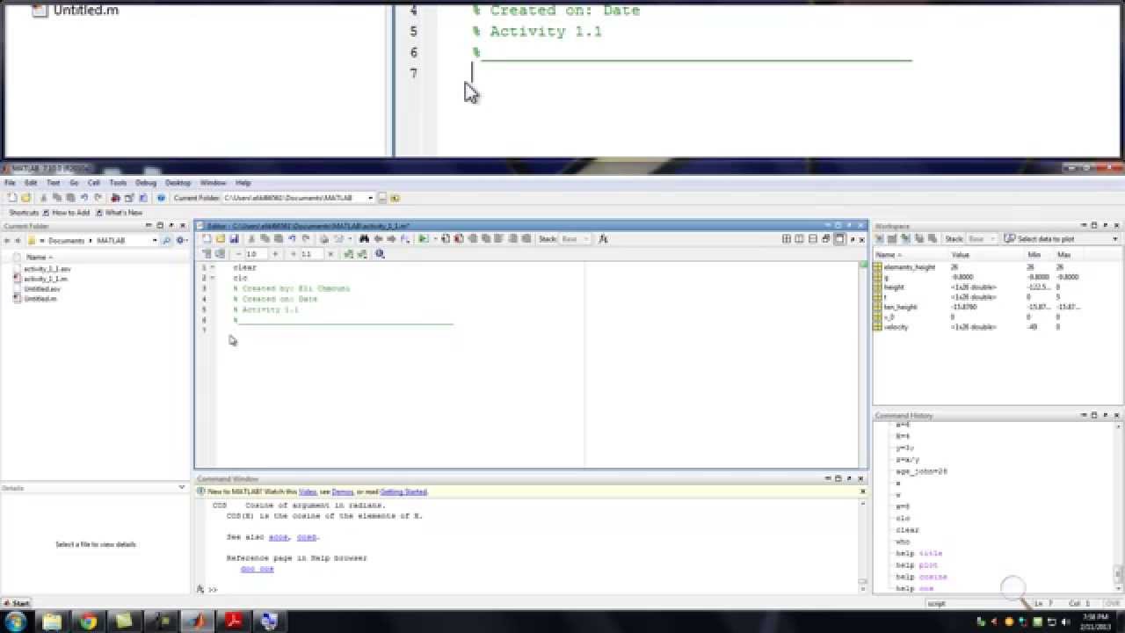This screenshot has height=633, width=1125.
Task: Click the top/bottom split editor icon
Action: coord(813,238)
